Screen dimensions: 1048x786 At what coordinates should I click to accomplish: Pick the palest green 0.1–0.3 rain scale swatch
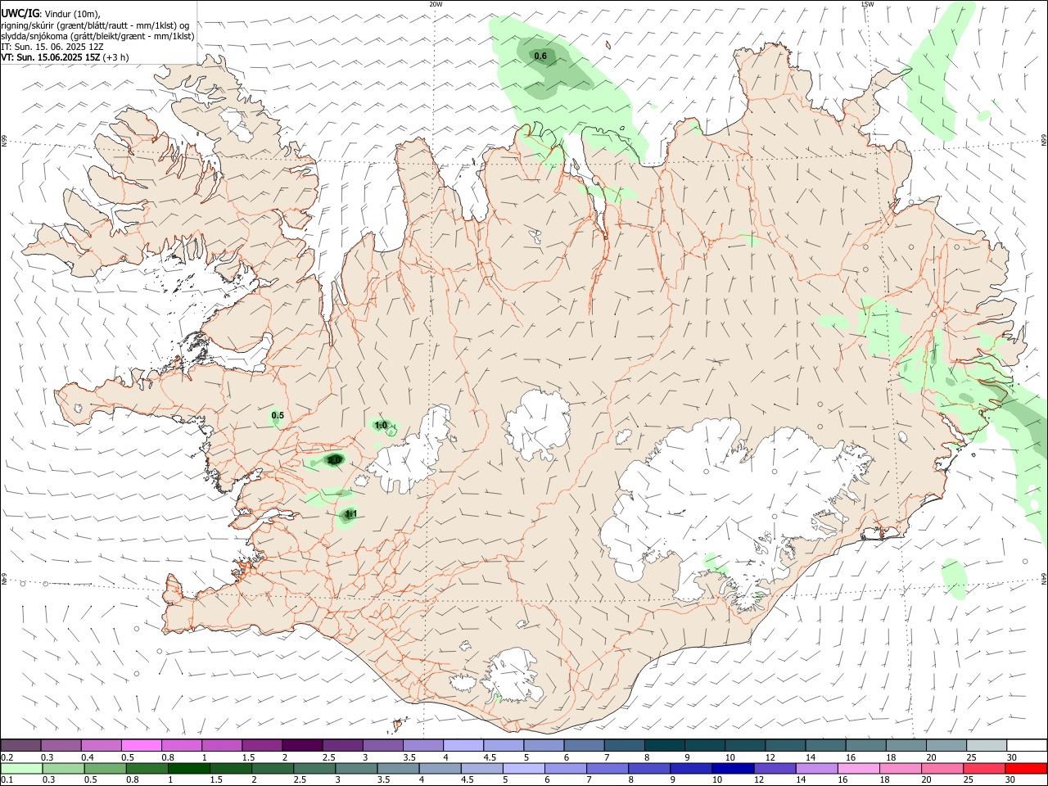(21, 768)
